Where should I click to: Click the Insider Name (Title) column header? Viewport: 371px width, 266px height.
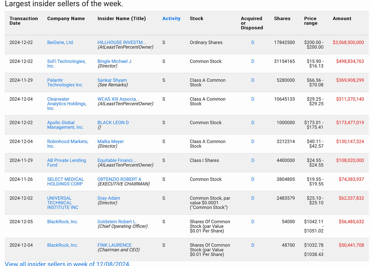122,19
